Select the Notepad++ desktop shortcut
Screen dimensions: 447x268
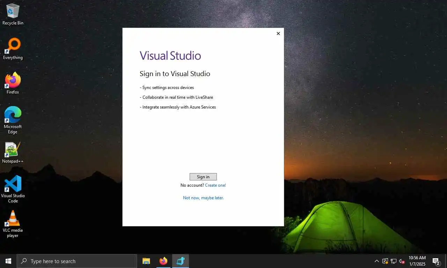(x=13, y=152)
